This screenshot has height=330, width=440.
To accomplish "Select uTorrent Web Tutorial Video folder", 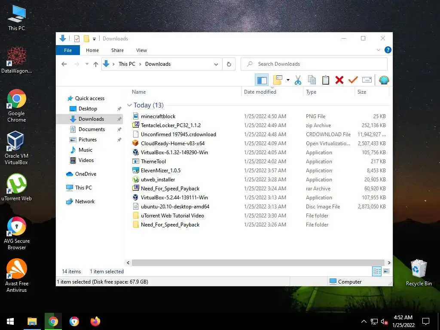I will (172, 216).
